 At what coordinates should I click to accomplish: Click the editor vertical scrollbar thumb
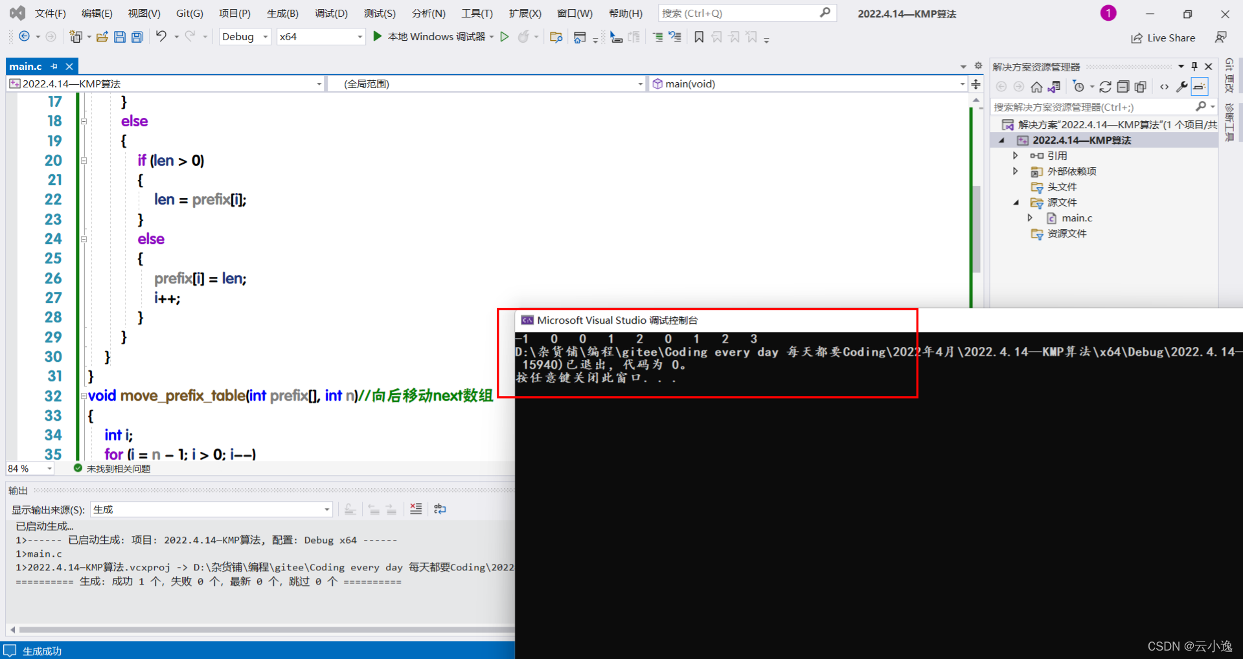click(x=976, y=230)
